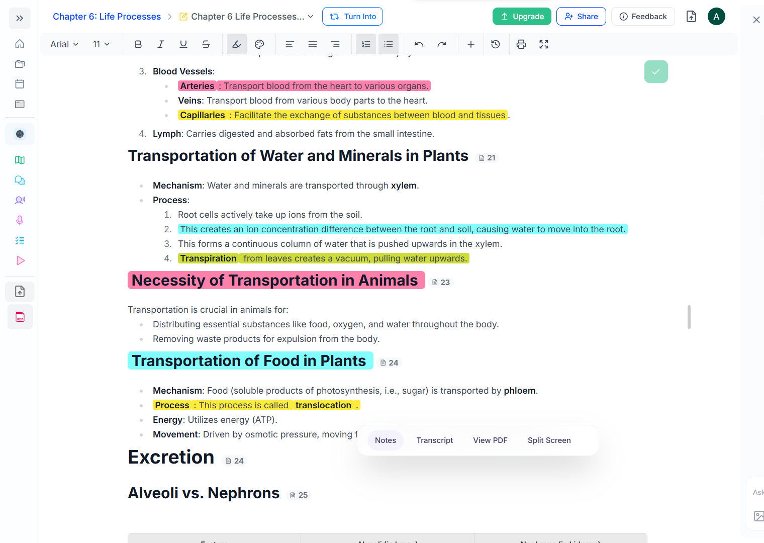Click the Share button
Image resolution: width=764 pixels, height=543 pixels.
coord(581,17)
